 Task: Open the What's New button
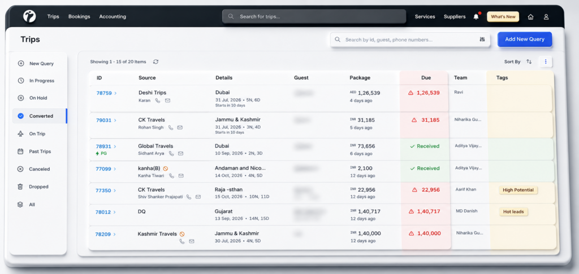[503, 17]
